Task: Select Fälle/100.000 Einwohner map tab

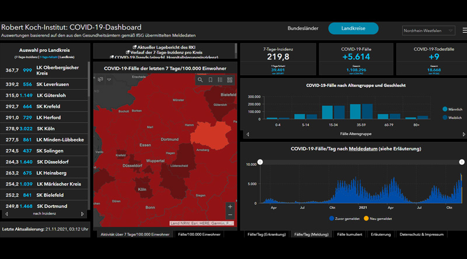Action: coord(199,235)
